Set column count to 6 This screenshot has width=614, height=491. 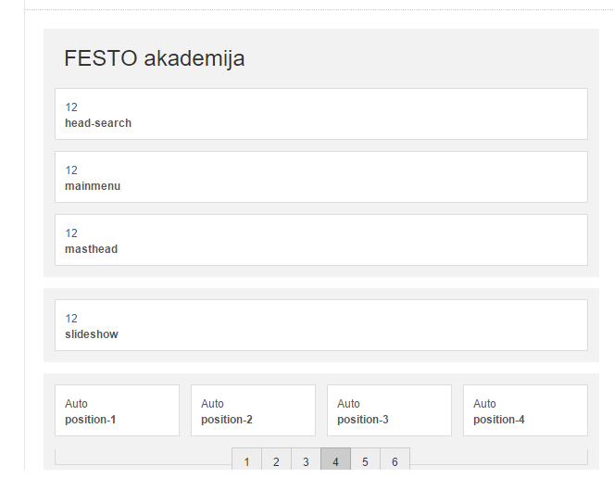[x=395, y=461]
